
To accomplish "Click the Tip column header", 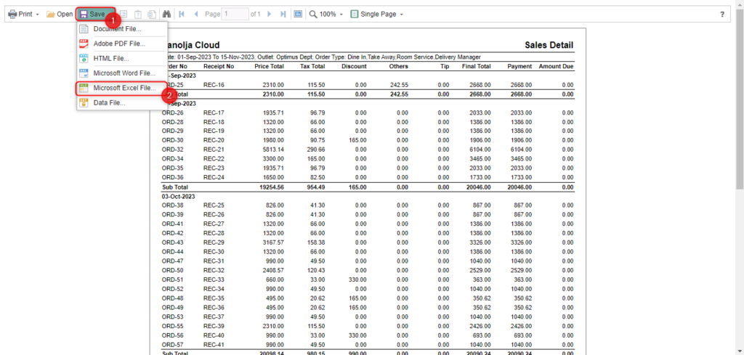I will coord(445,66).
